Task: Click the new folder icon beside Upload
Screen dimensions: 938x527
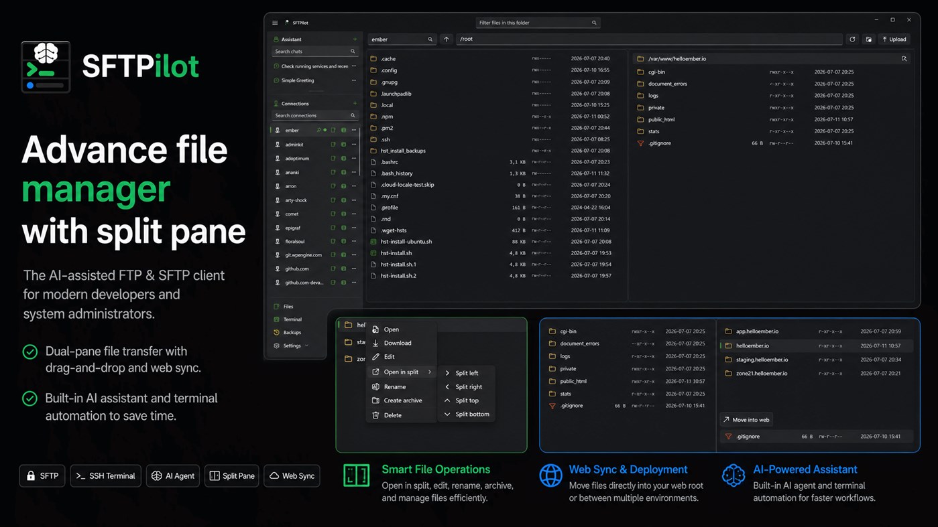Action: click(x=869, y=40)
